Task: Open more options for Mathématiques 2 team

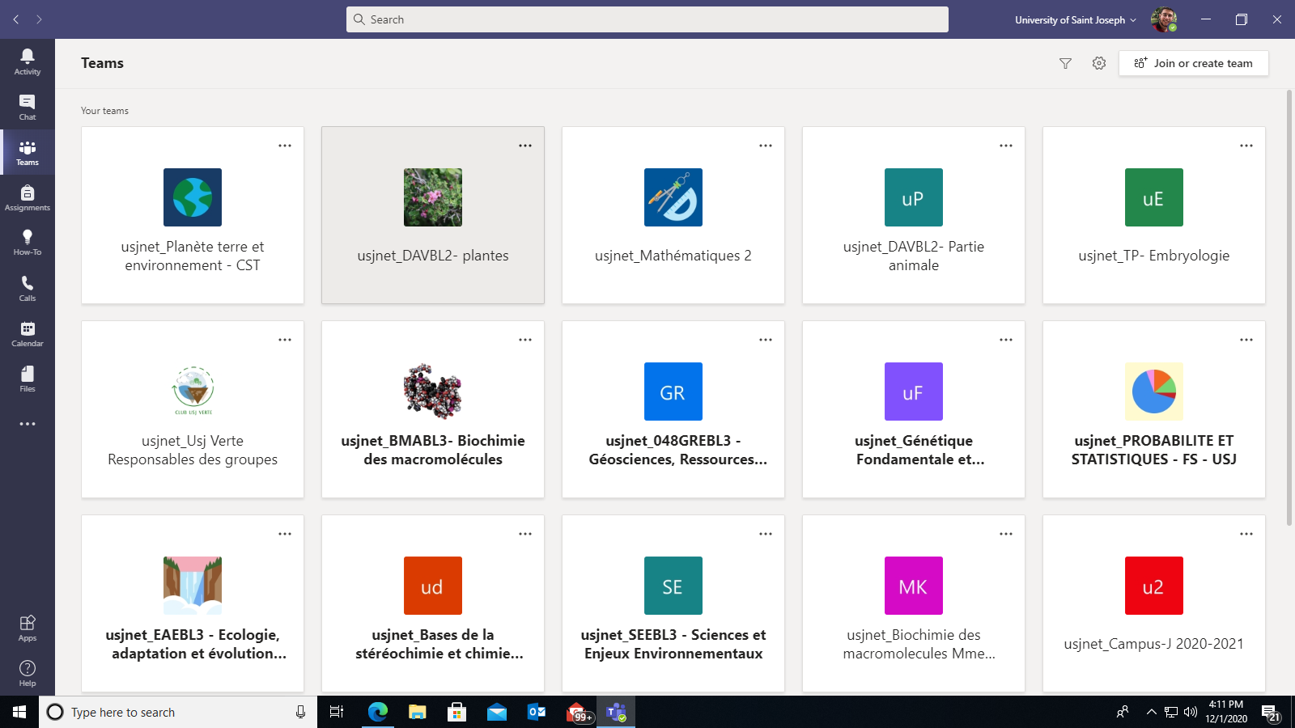Action: point(766,146)
